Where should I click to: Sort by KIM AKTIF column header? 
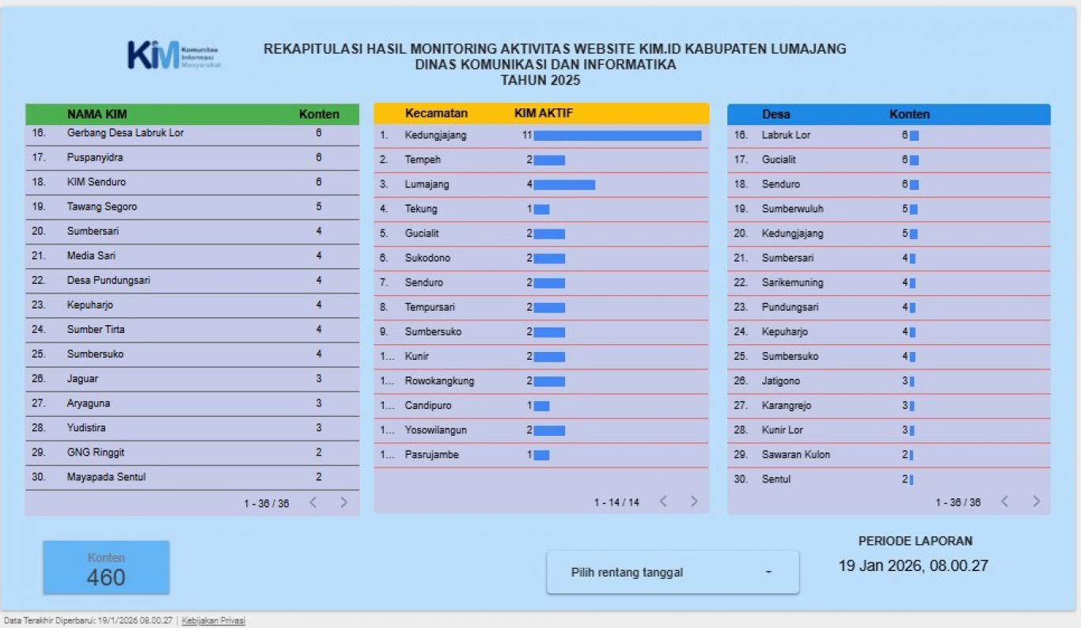coord(543,113)
